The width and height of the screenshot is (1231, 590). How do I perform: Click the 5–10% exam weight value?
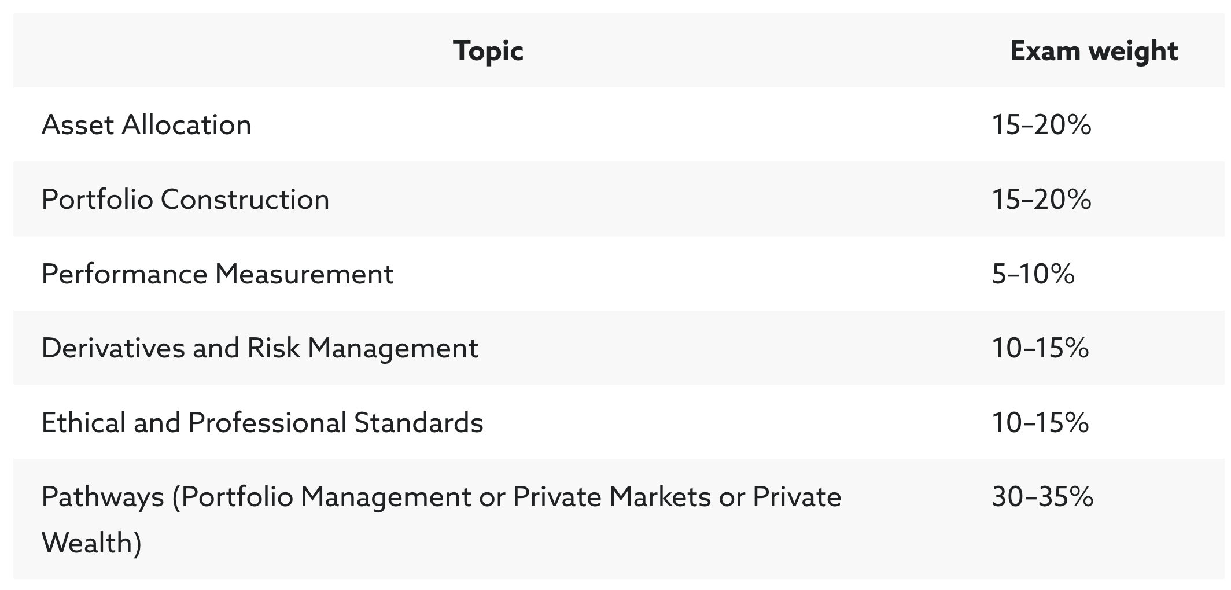[x=1033, y=274]
